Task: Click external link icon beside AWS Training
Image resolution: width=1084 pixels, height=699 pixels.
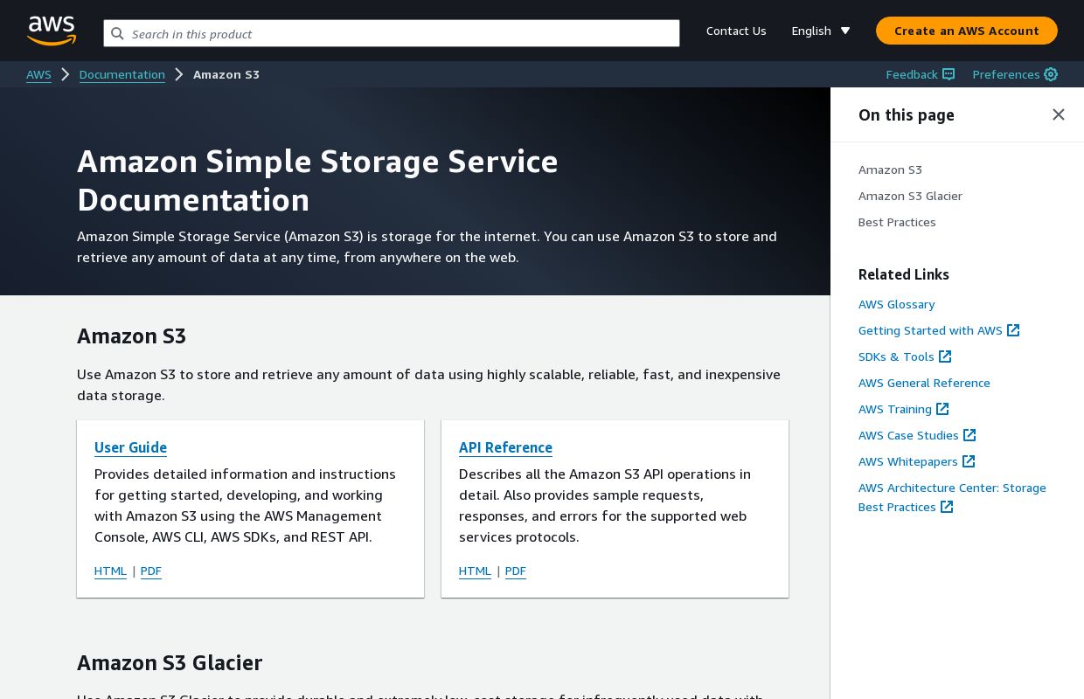Action: pos(942,409)
